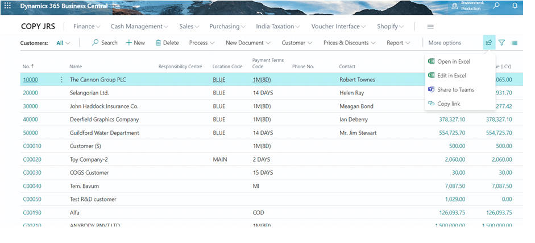This screenshot has width=535, height=243.
Task: Open balance 378,327.10 for Deerfield Graphics
Action: coord(452,120)
